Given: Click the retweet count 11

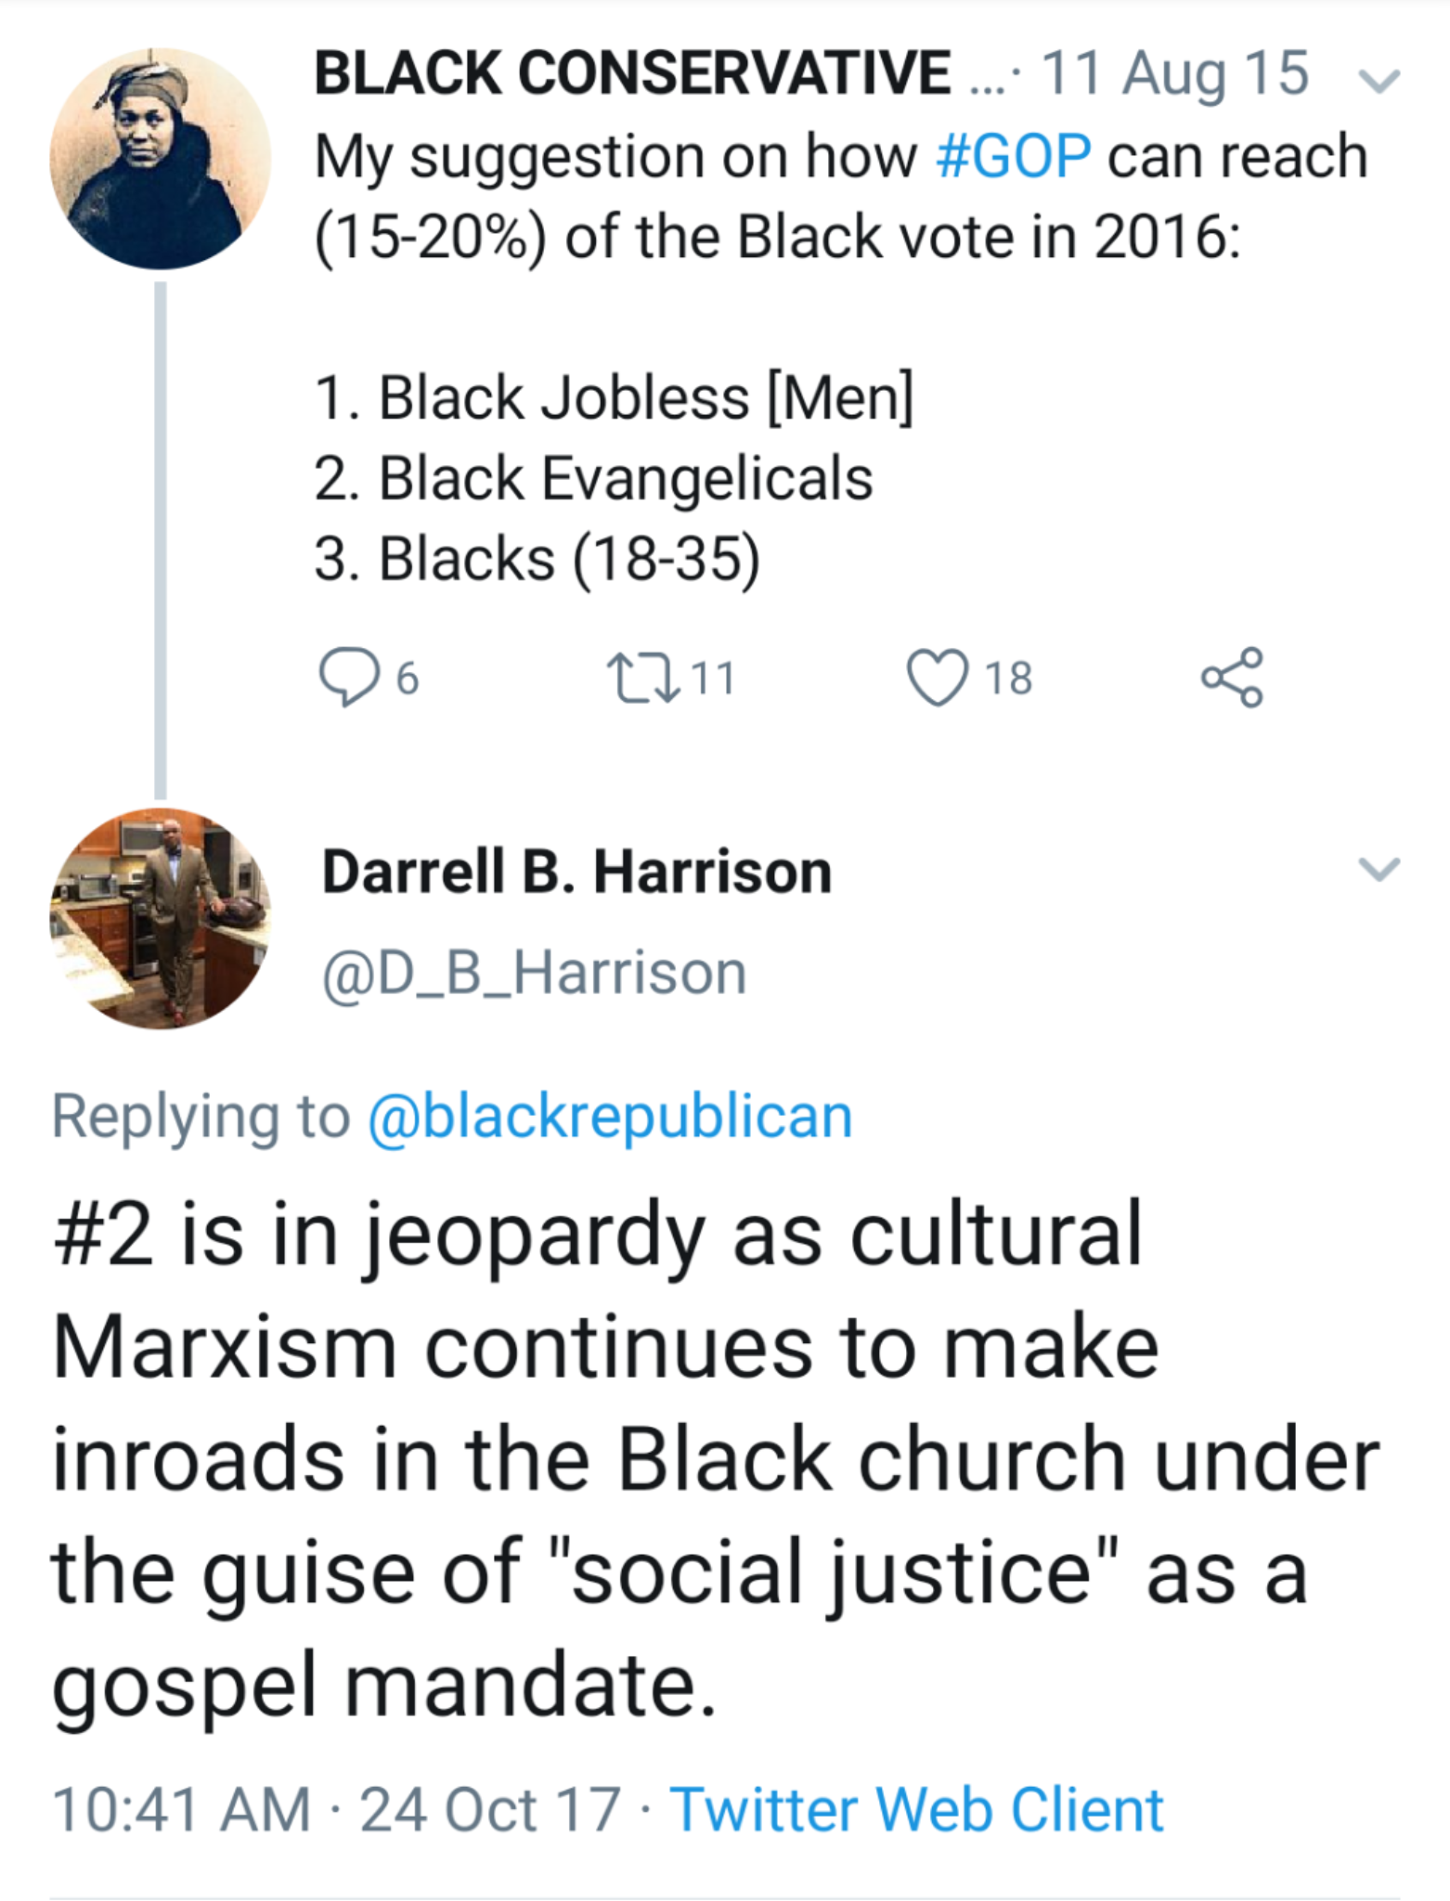Looking at the screenshot, I should coord(713,678).
